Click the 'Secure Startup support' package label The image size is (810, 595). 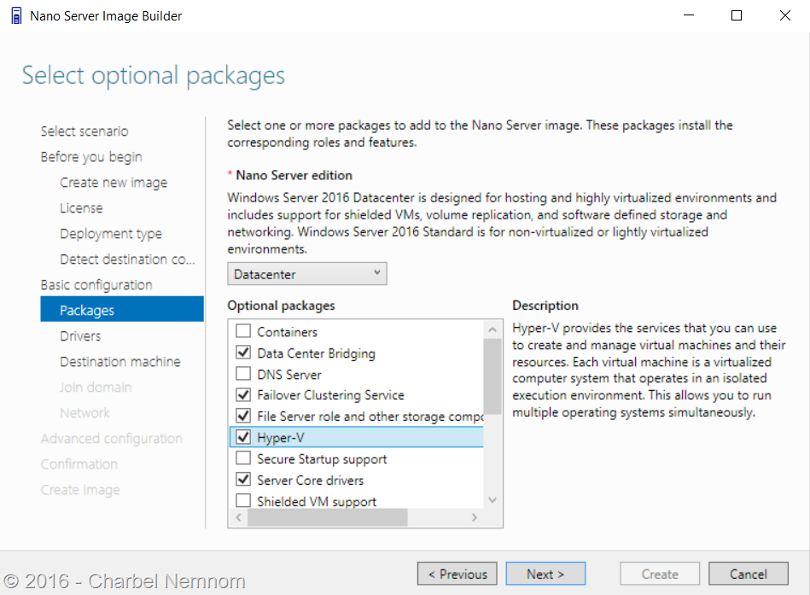(x=322, y=459)
